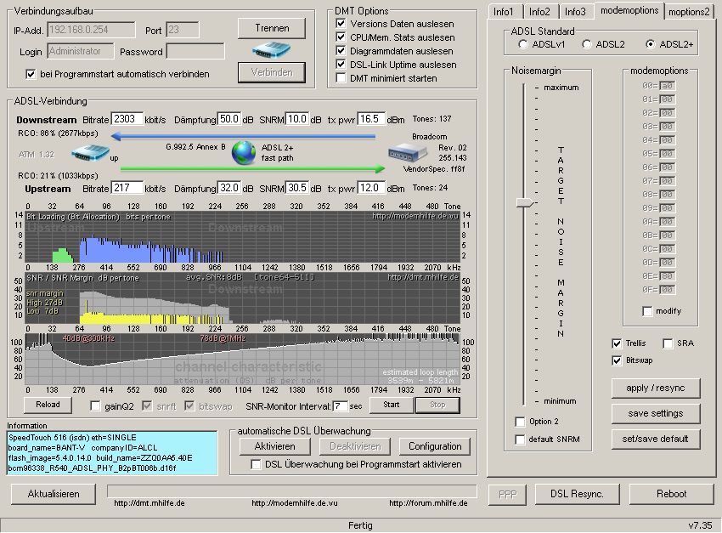The width and height of the screenshot is (722, 533).
Task: Click the SNR Margin chart
Action: (243, 298)
